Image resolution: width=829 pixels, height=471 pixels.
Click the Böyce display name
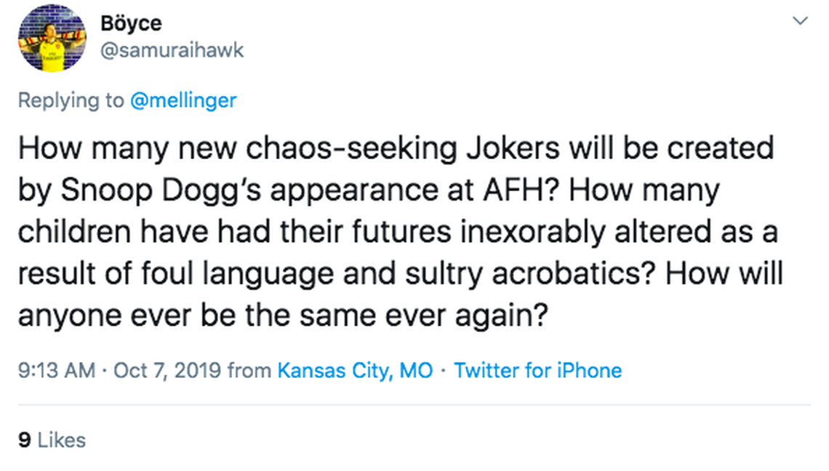[x=130, y=23]
